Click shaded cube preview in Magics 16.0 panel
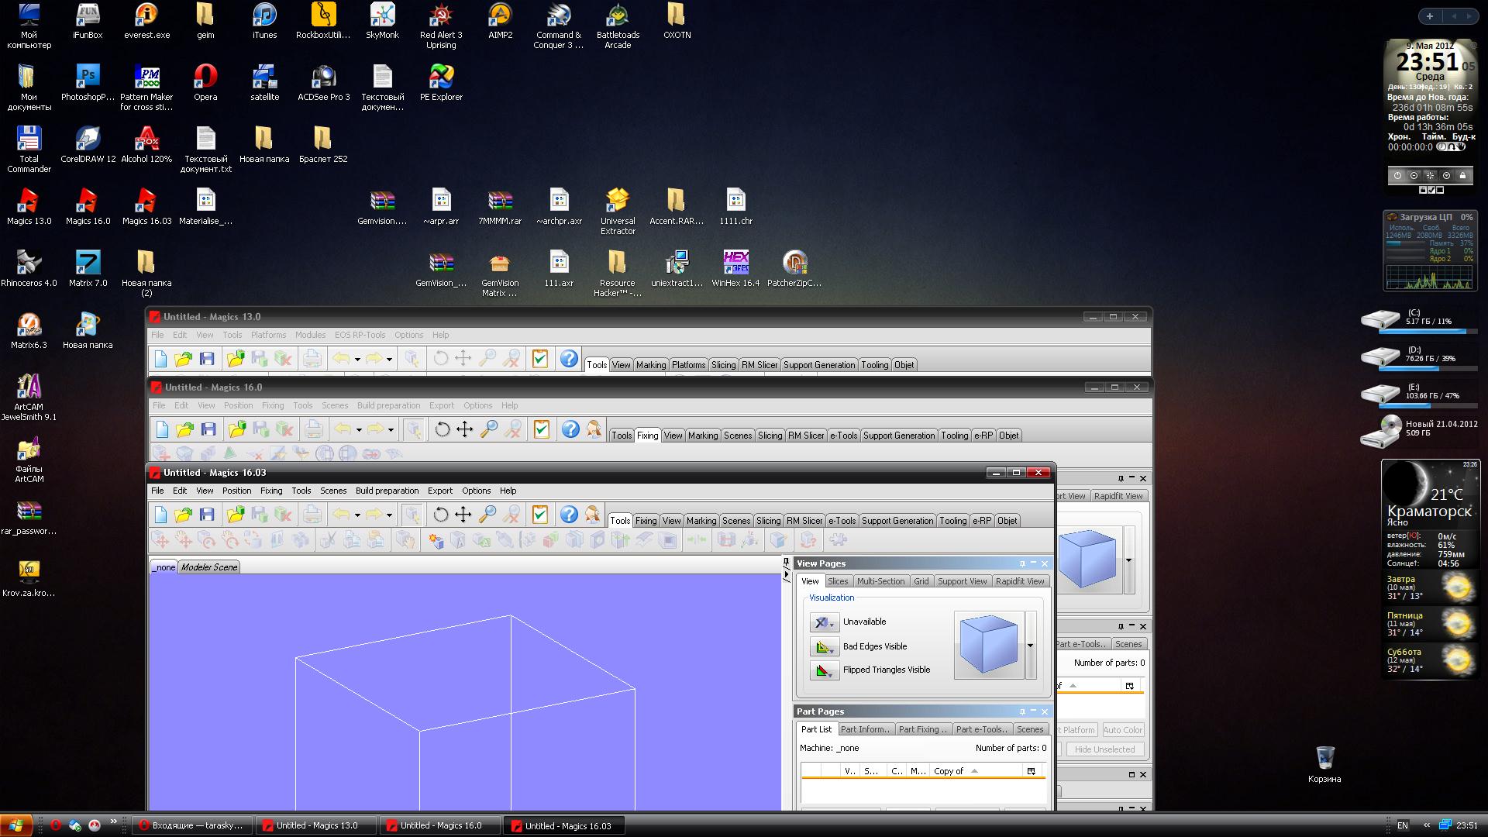1488x837 pixels. (x=1087, y=560)
